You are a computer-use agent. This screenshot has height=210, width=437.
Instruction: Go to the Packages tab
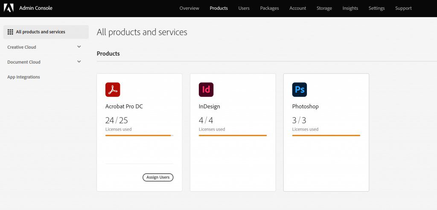pyautogui.click(x=269, y=8)
